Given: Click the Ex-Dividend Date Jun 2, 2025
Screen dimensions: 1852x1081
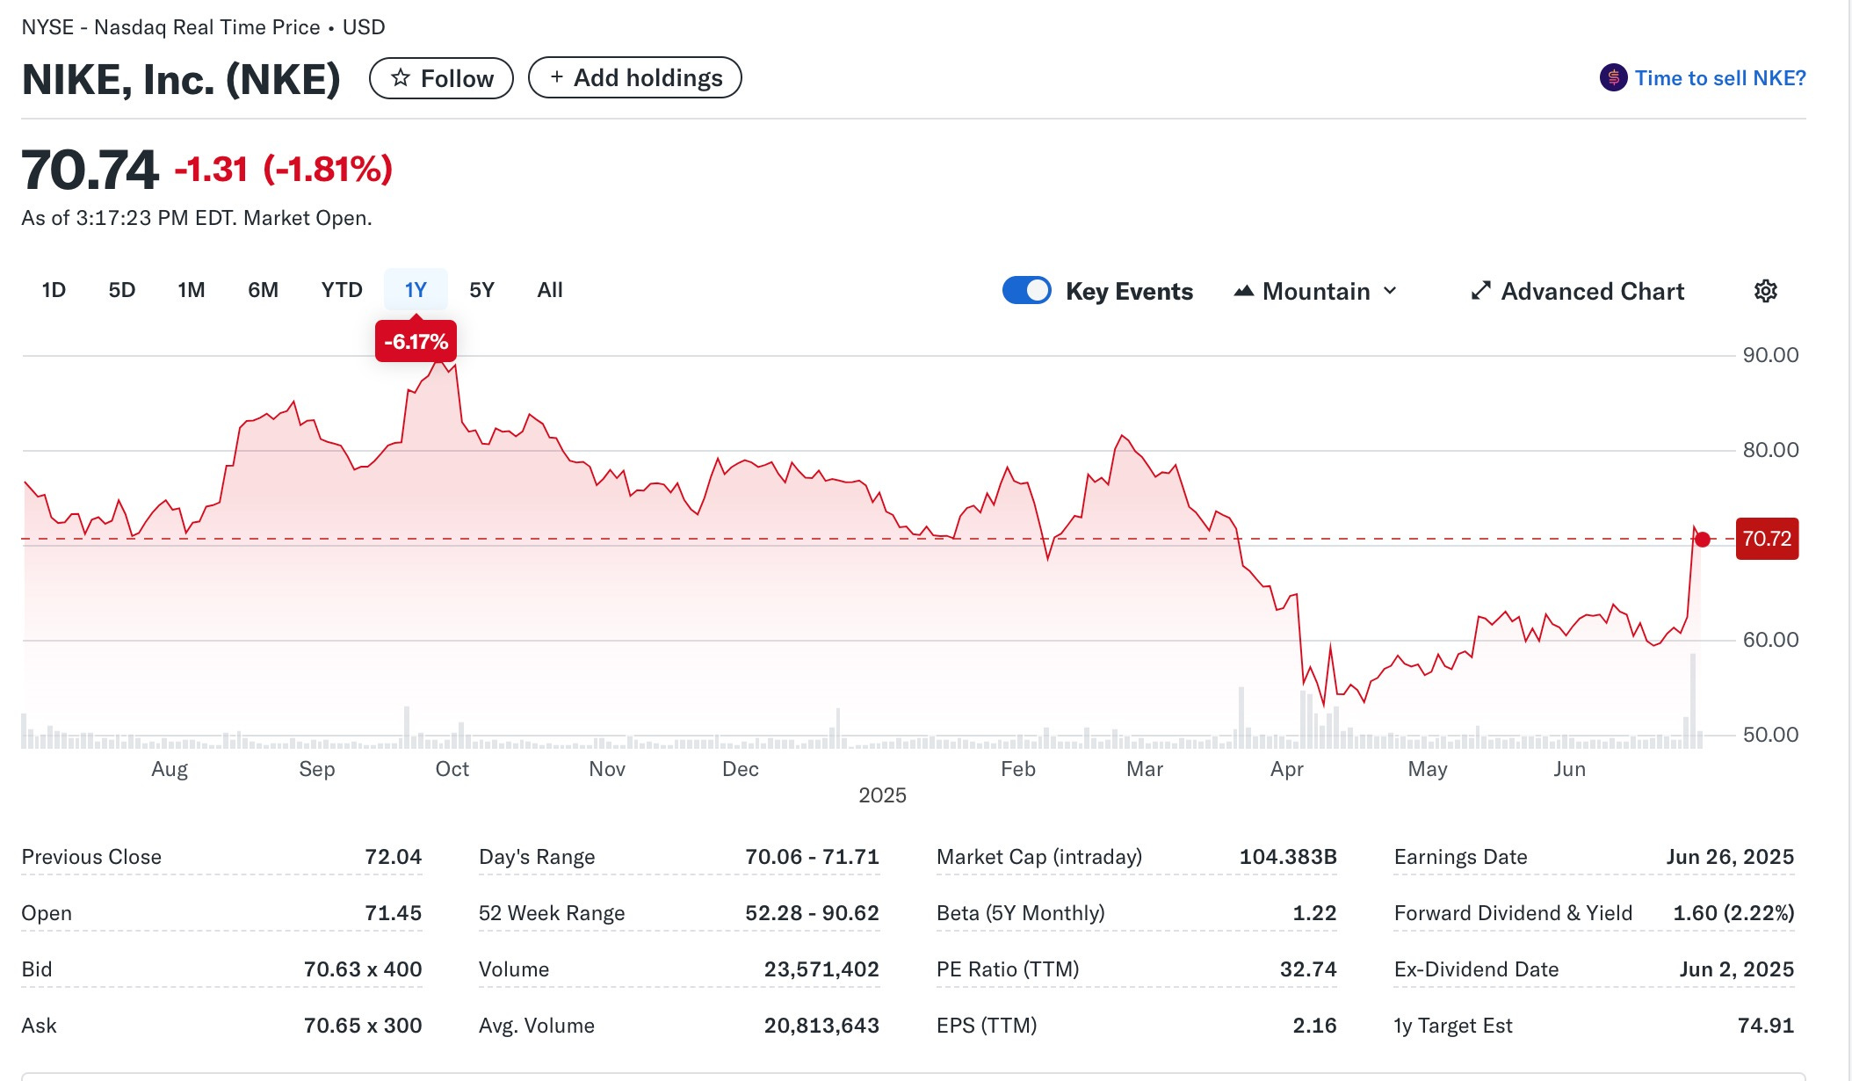Looking at the screenshot, I should (1737, 969).
